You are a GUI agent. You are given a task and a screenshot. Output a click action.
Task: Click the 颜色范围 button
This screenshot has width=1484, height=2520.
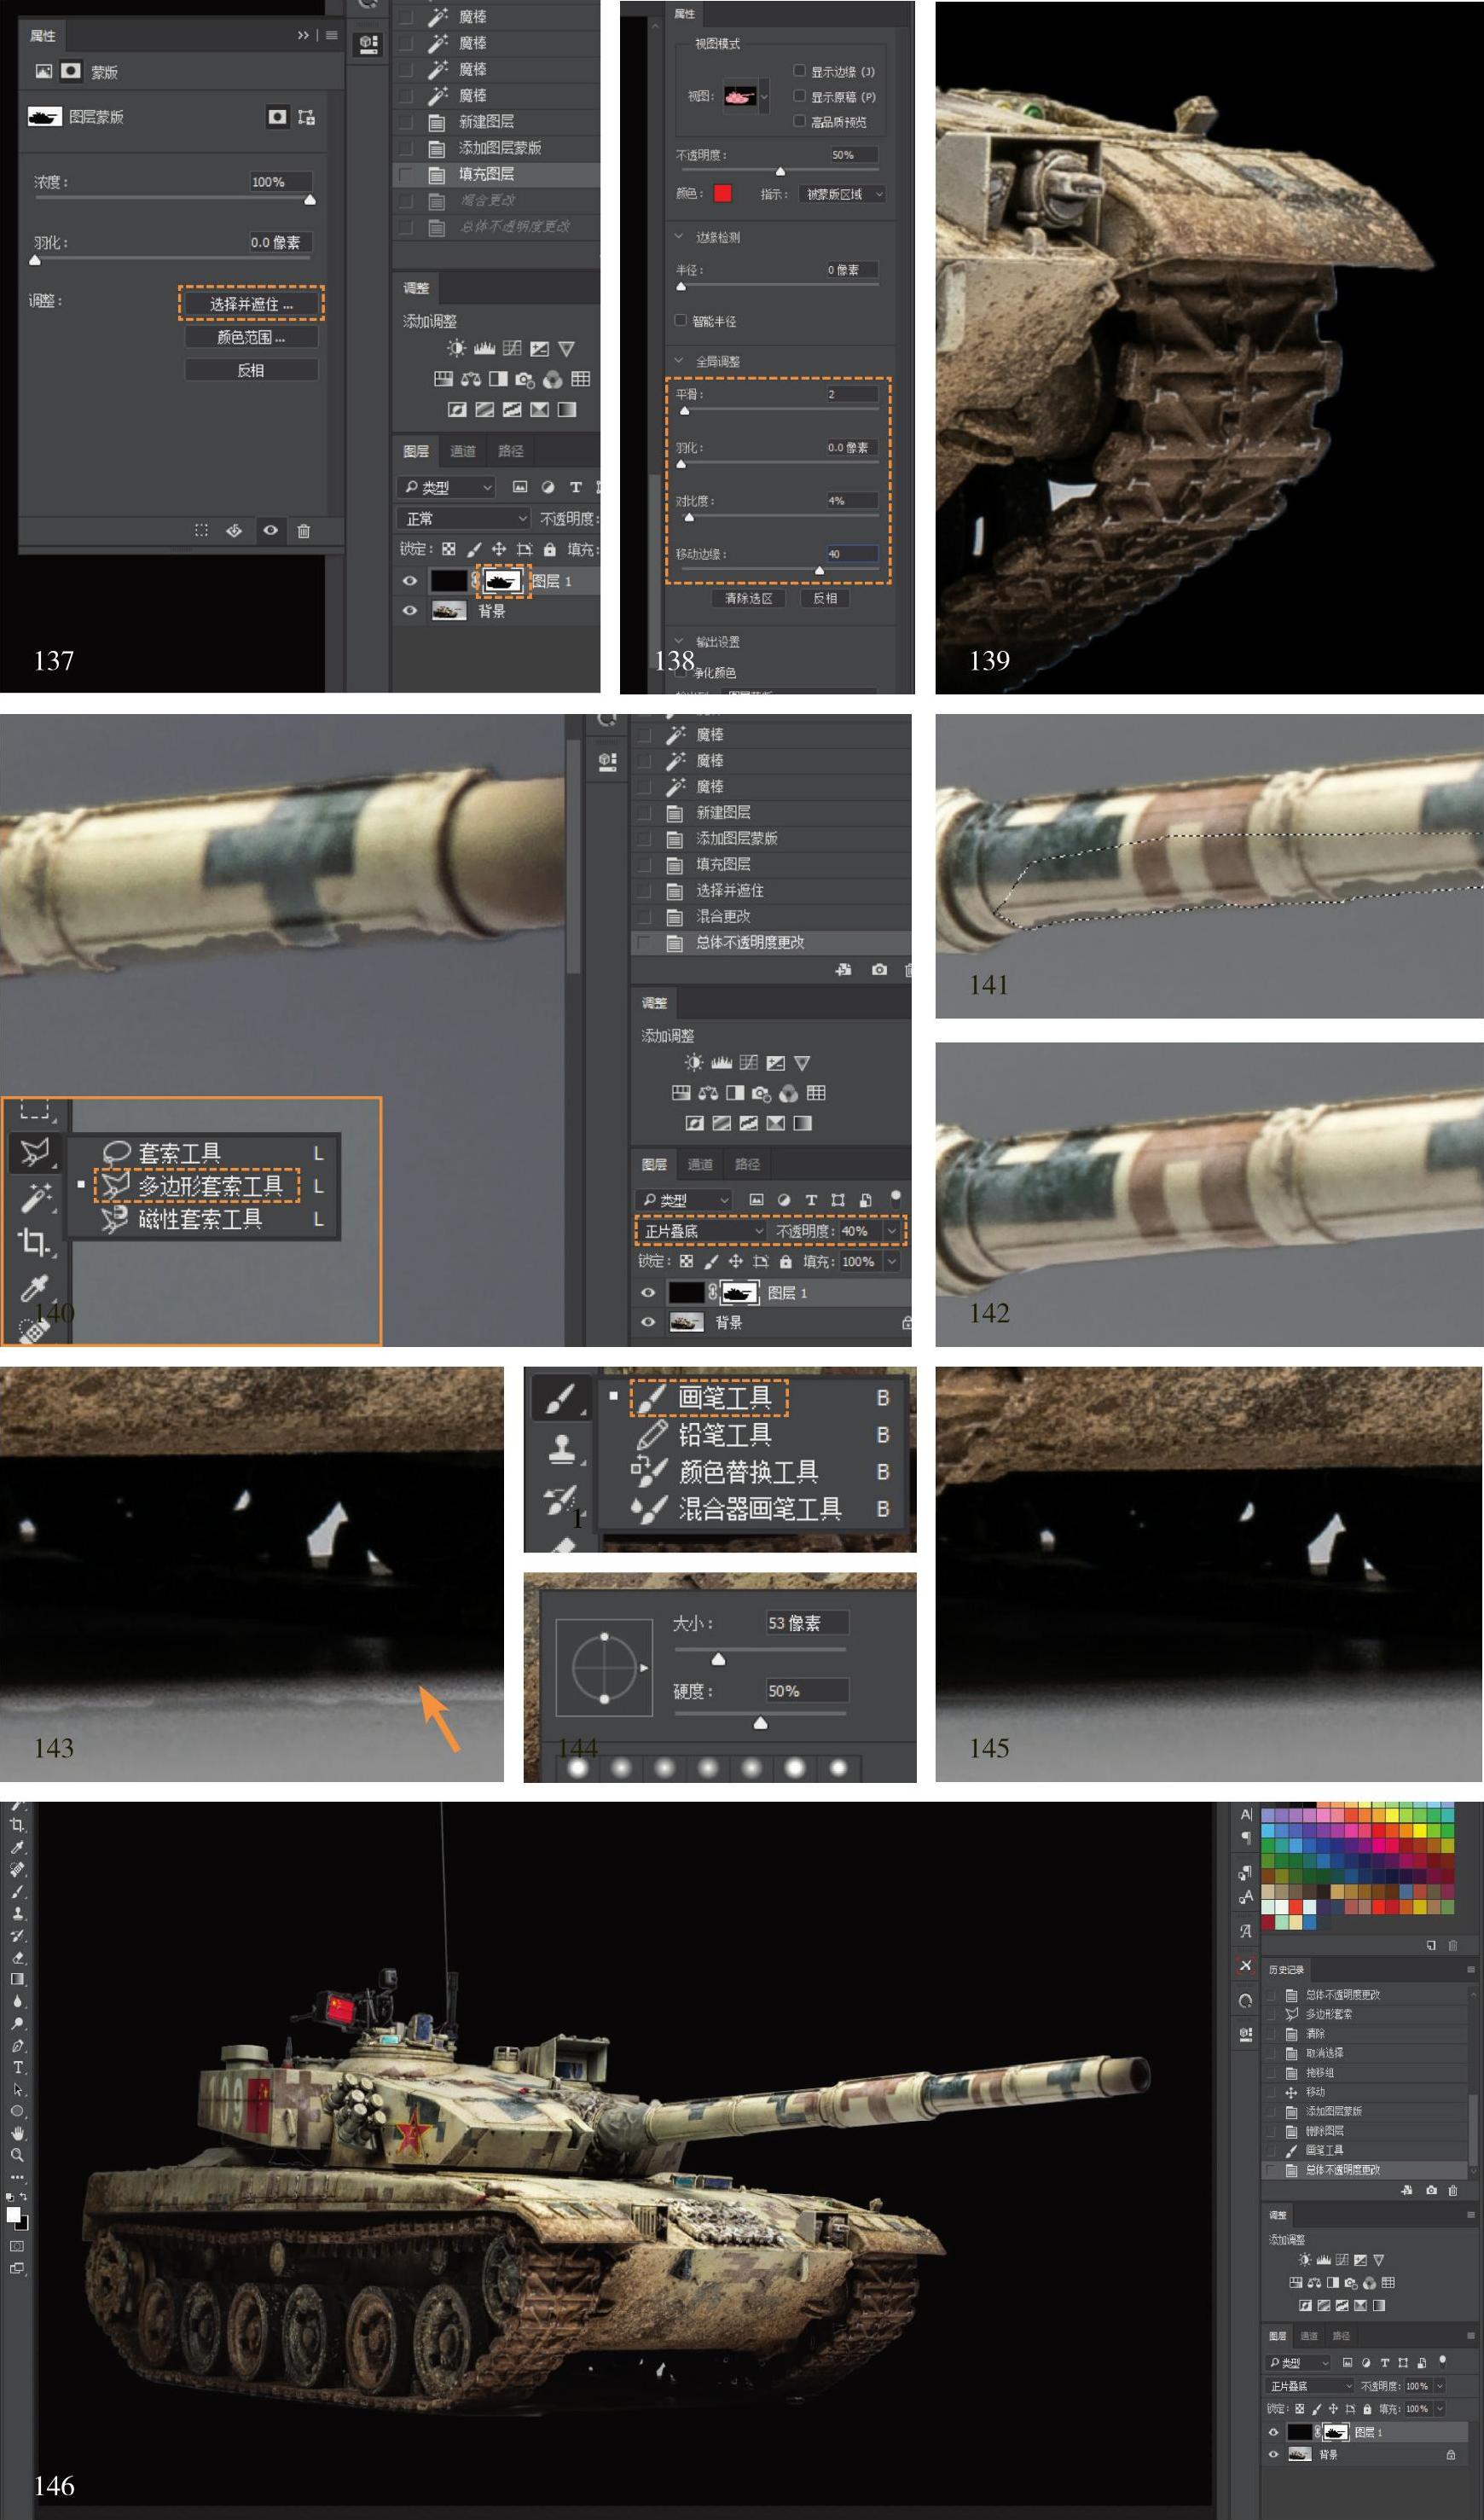pyautogui.click(x=251, y=337)
